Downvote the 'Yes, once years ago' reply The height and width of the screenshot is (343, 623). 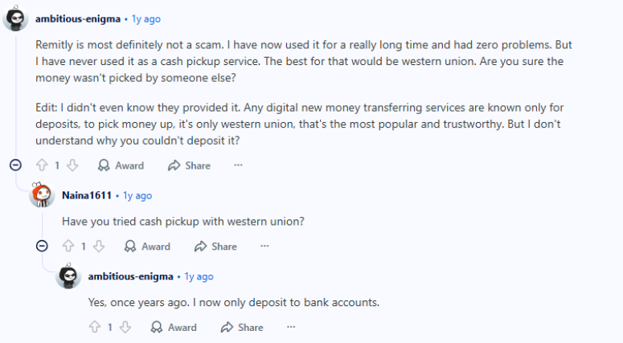tap(125, 327)
